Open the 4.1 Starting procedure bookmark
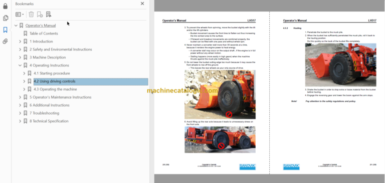Viewport: 385px width, 183px height. coord(52,73)
